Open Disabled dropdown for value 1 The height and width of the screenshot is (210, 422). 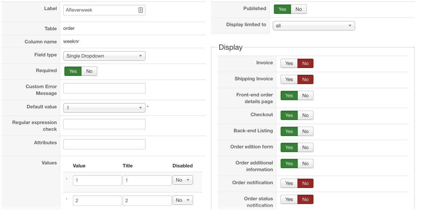point(183,180)
